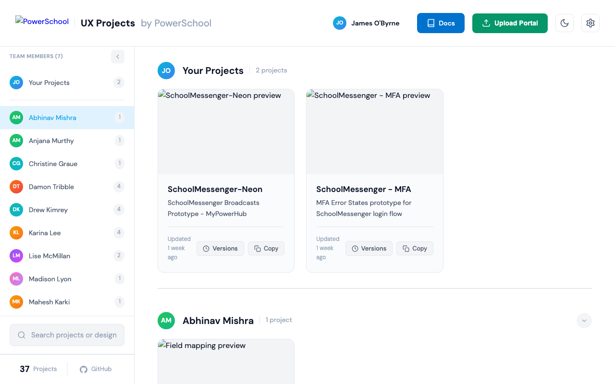Open the Field mapping preview thumbnail

[x=225, y=361]
